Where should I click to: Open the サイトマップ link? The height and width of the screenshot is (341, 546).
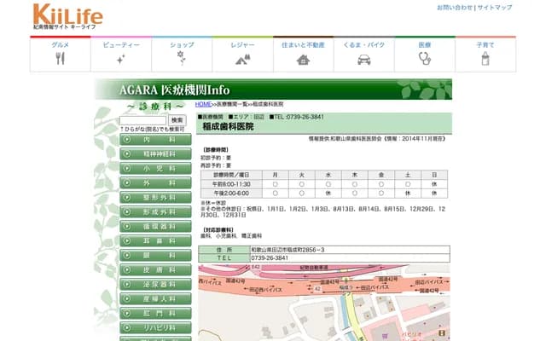point(495,8)
